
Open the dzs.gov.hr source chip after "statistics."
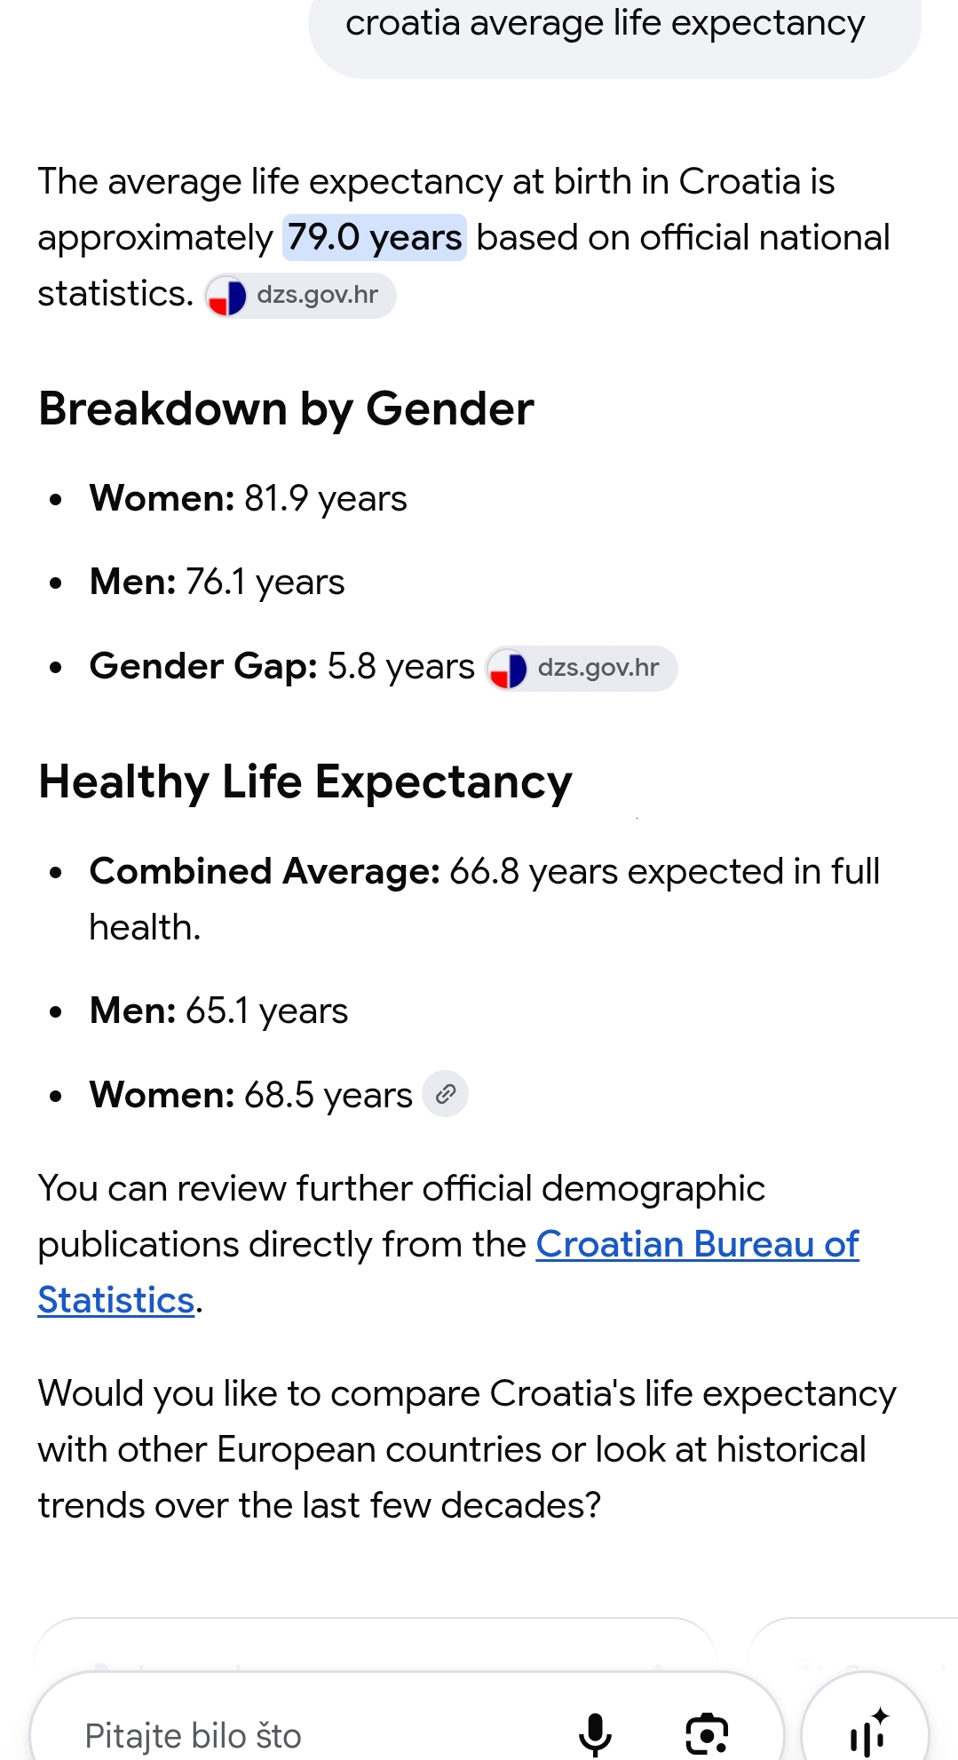tap(300, 296)
